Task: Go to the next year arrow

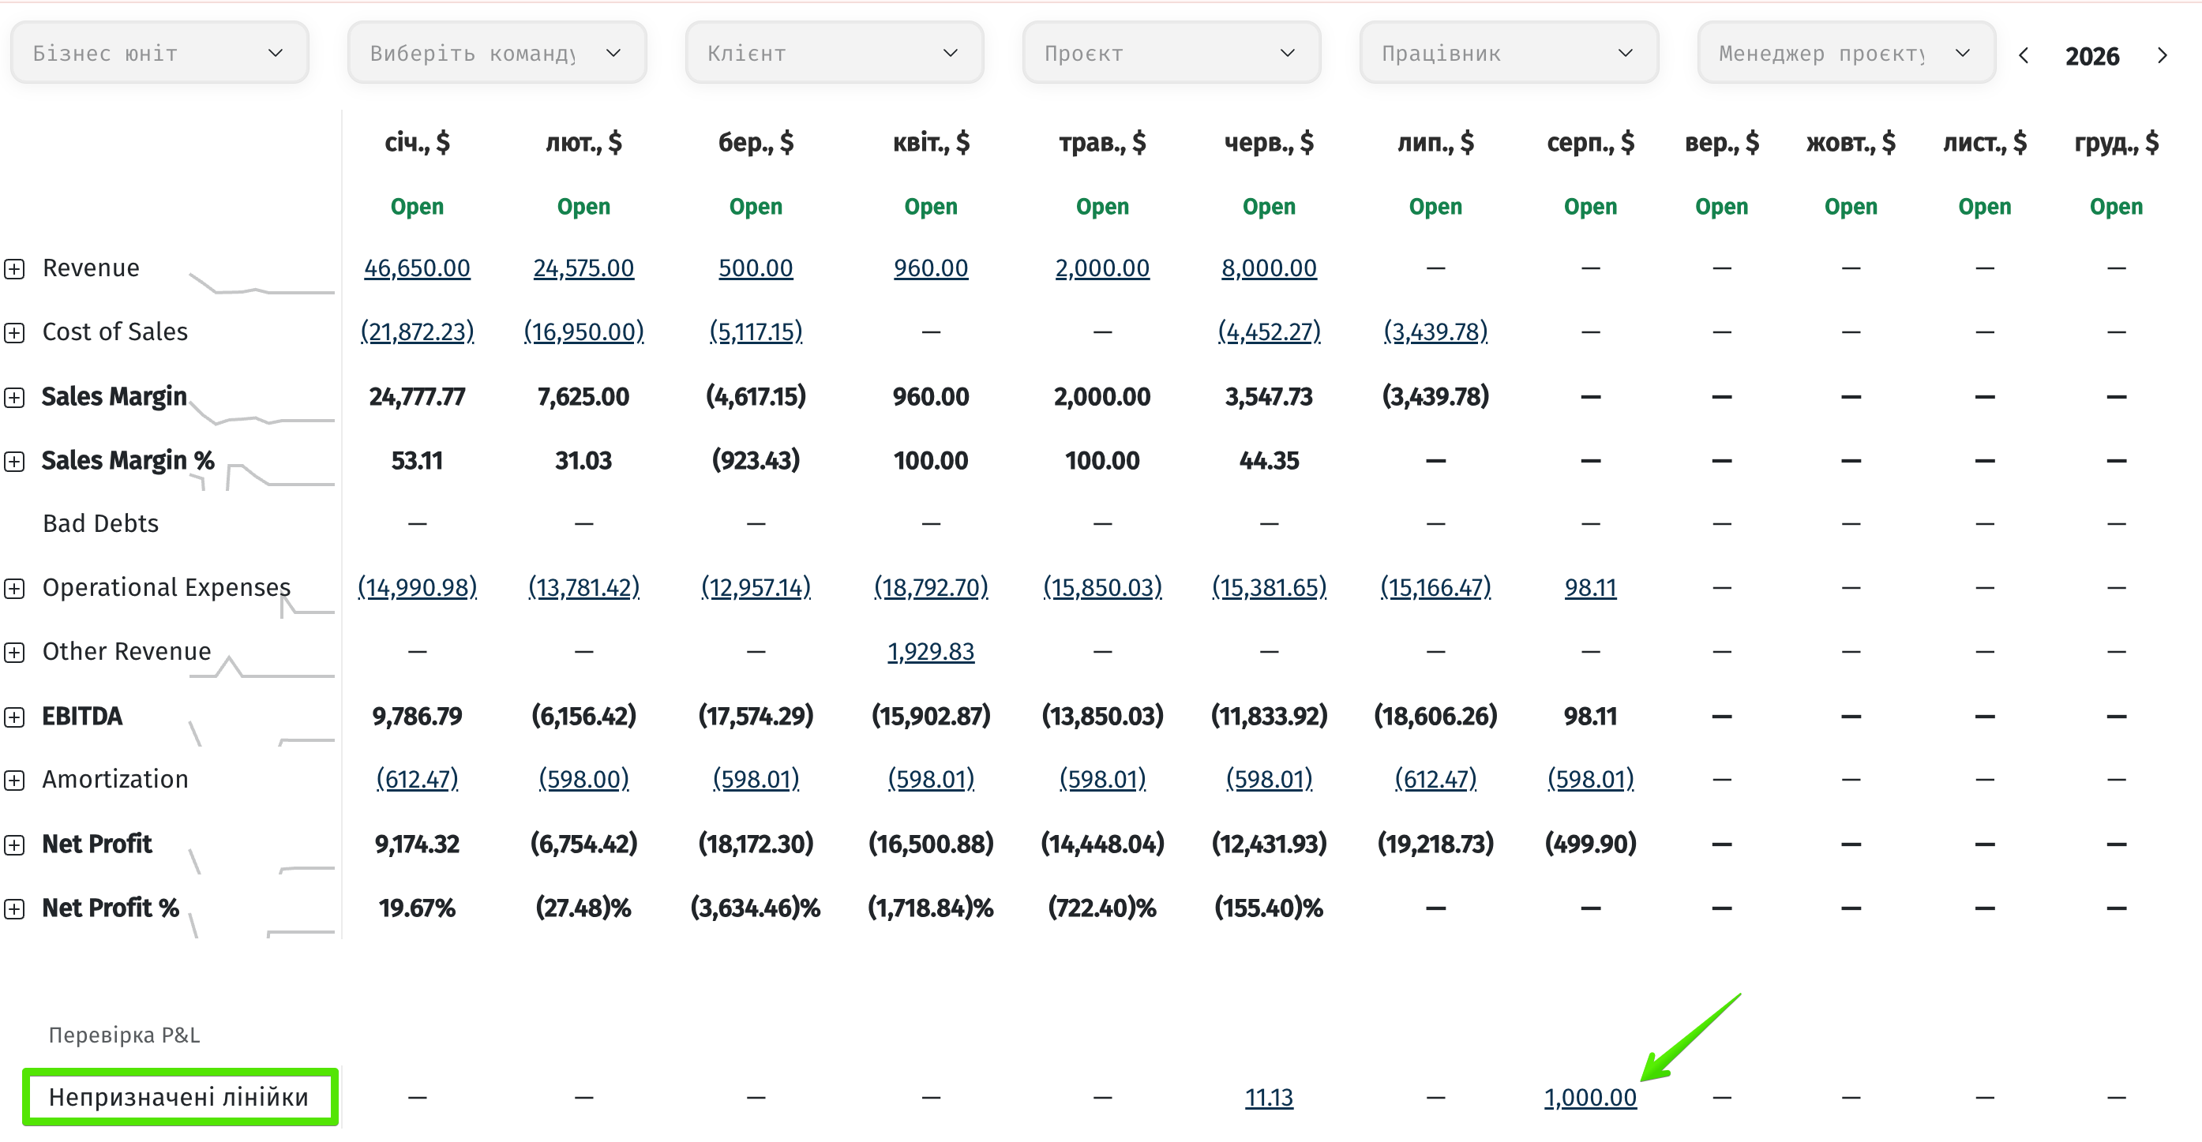Action: click(2162, 55)
